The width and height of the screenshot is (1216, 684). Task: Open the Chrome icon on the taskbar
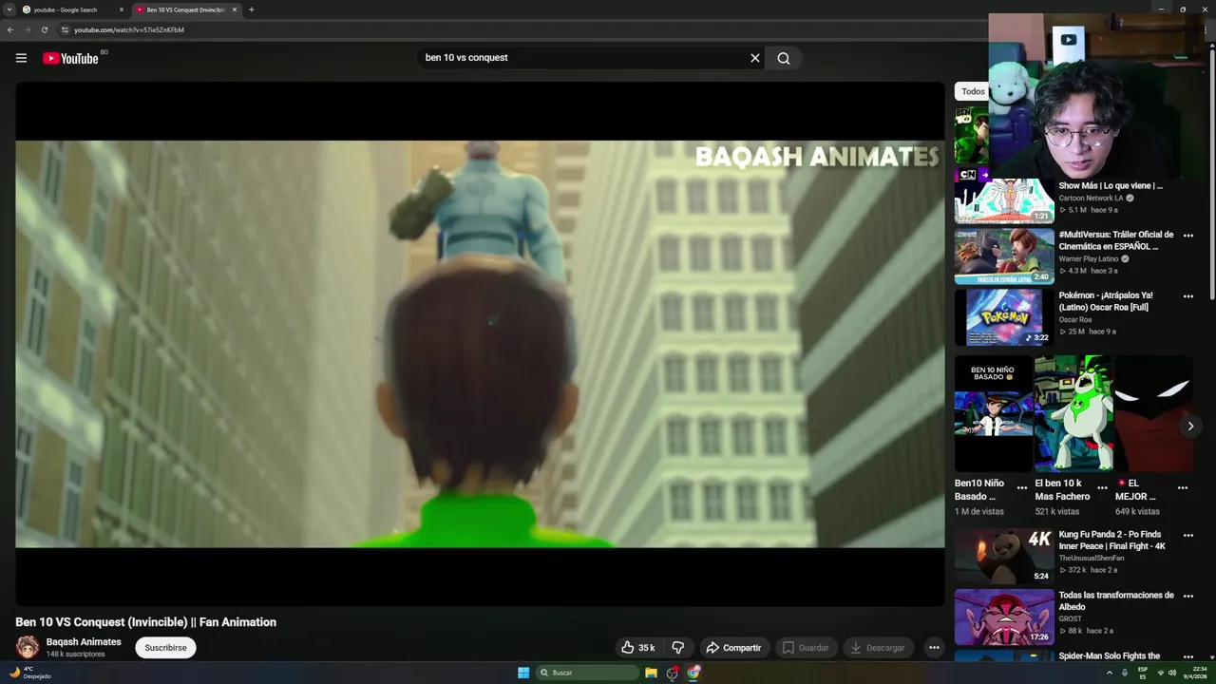point(693,673)
